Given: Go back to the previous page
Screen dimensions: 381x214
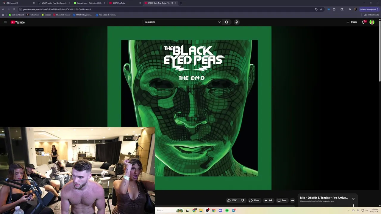Looking at the screenshot, I should click(x=3, y=9).
